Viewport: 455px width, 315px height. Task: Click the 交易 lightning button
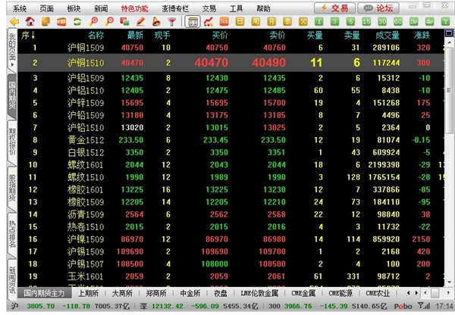[x=334, y=8]
